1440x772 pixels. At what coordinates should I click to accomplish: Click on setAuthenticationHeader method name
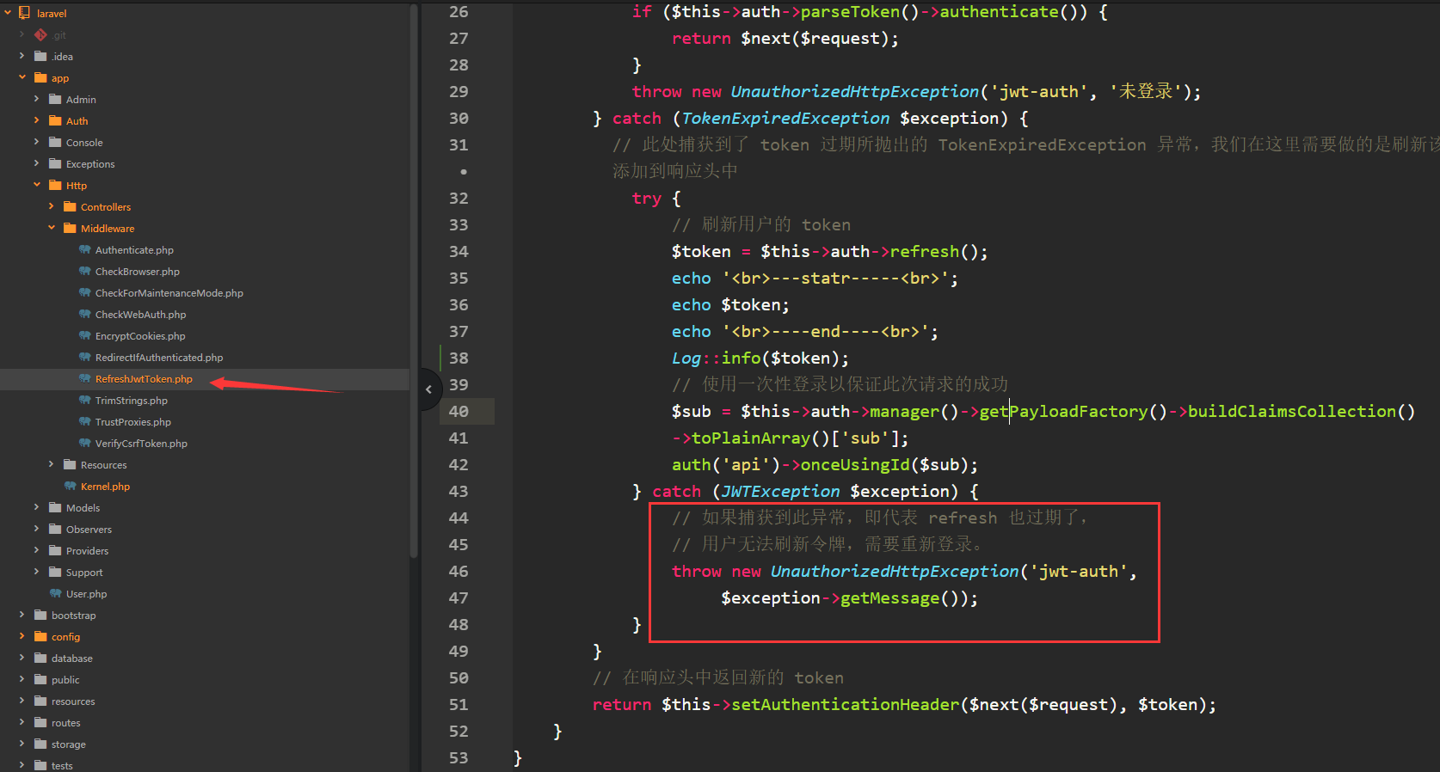click(845, 705)
